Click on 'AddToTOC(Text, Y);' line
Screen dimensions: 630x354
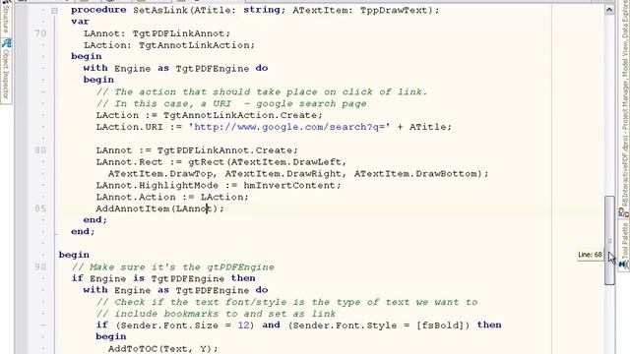(x=163, y=348)
